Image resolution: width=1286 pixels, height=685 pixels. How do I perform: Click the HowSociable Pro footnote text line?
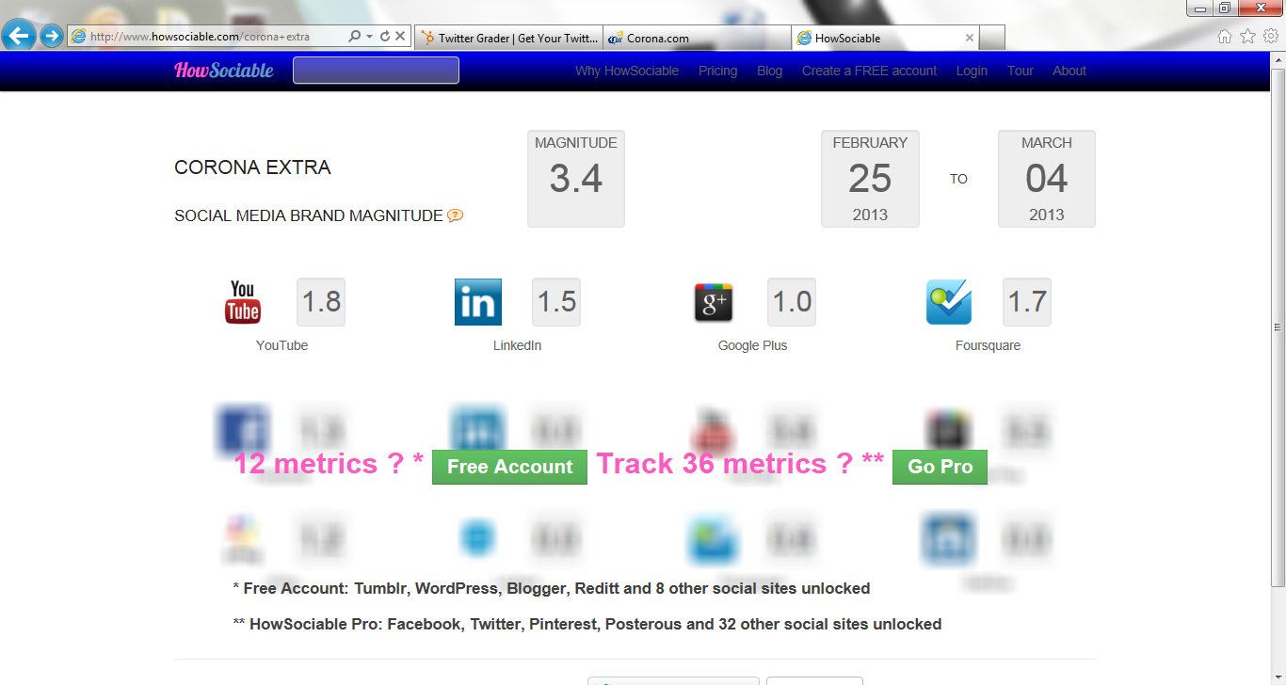click(587, 624)
